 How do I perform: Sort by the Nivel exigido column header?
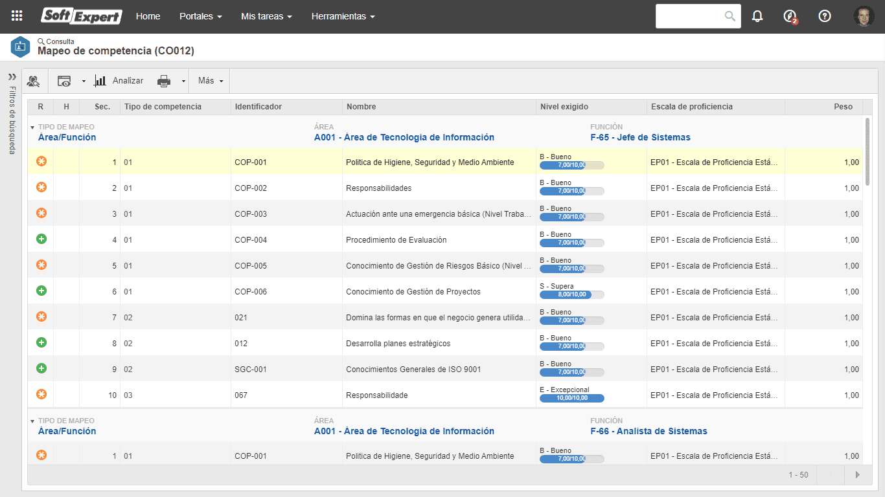(x=591, y=107)
